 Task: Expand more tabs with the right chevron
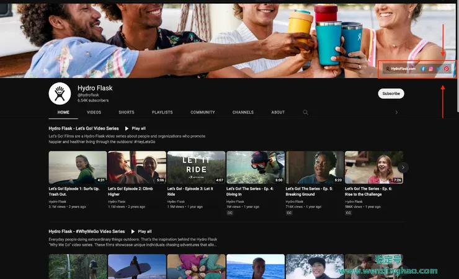396,112
